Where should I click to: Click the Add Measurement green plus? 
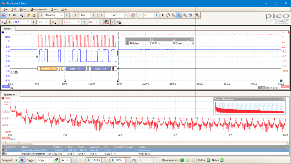[182, 160]
